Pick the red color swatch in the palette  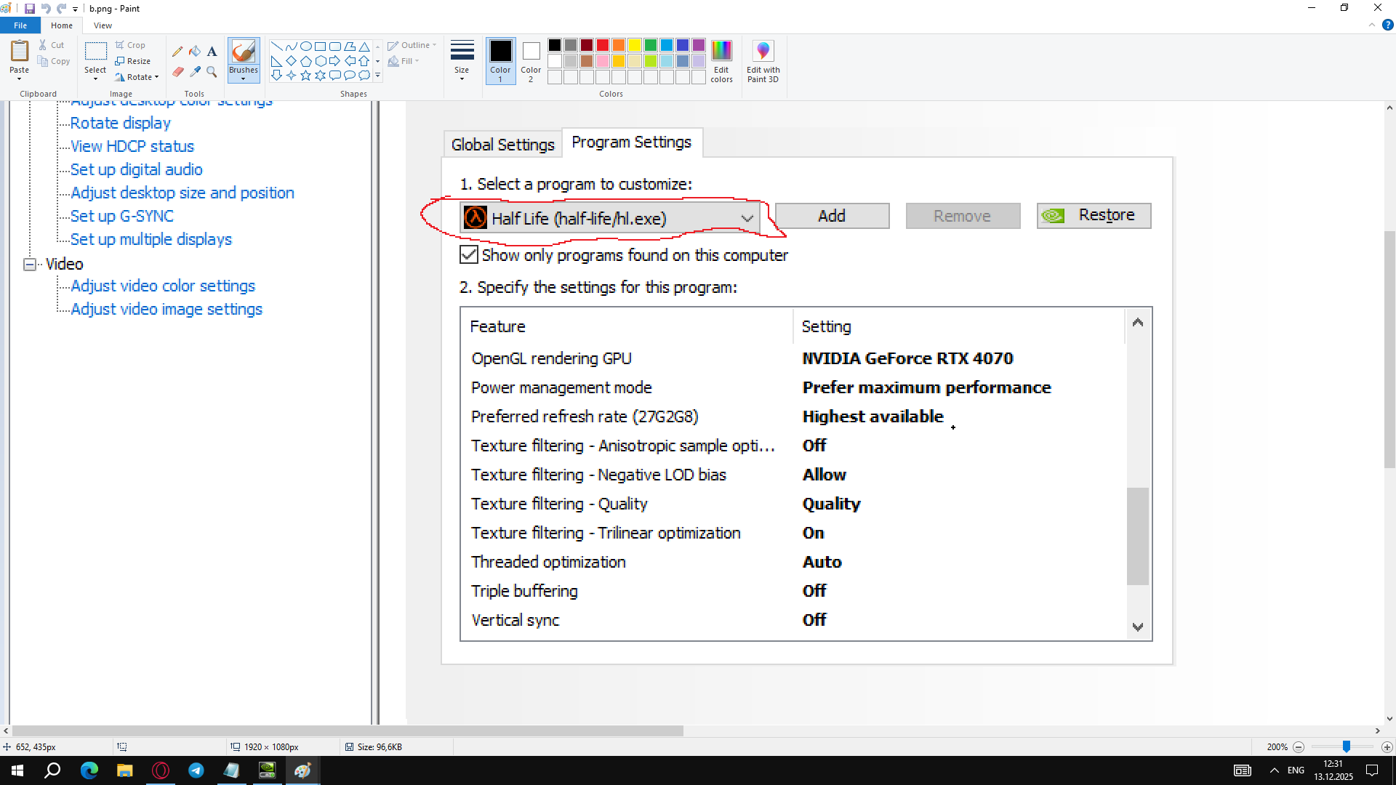603,45
